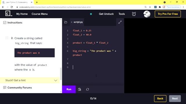Click Try Pro For Free button
Viewport: 186px width, 104px height.
[x=168, y=14]
